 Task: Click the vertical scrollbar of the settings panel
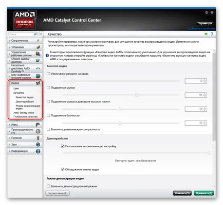(x=214, y=96)
